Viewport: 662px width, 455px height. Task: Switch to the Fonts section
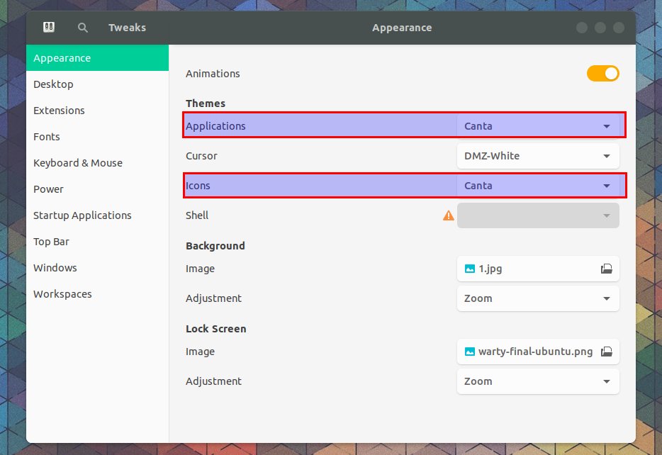tap(47, 136)
